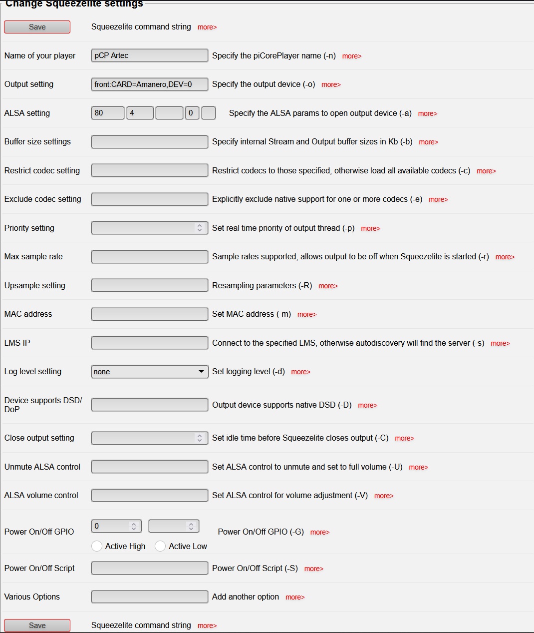The width and height of the screenshot is (534, 633).
Task: Click the first Power On/Off GPIO spinner
Action: [x=116, y=526]
